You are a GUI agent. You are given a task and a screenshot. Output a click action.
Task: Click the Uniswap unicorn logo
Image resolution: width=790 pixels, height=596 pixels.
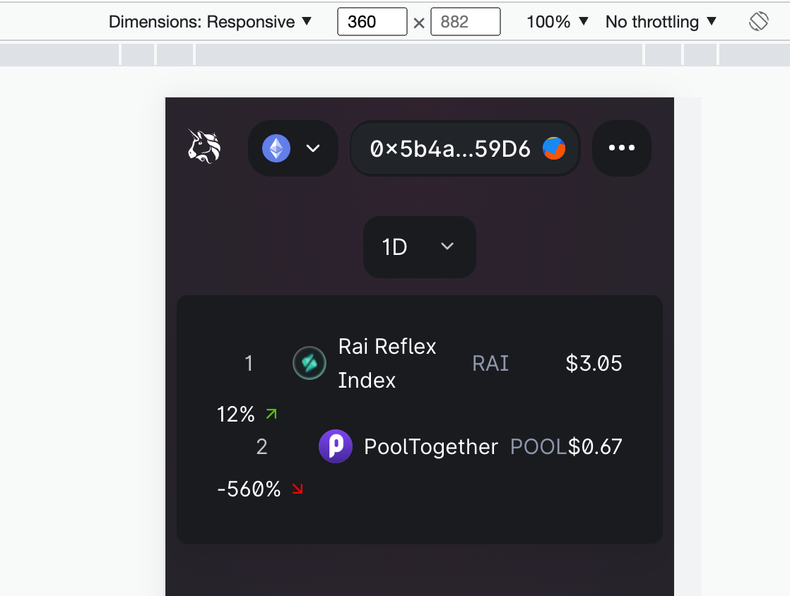pos(204,146)
